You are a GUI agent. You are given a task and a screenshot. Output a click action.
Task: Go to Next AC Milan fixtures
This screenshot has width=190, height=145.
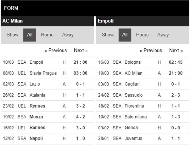pyautogui.click(x=81, y=51)
